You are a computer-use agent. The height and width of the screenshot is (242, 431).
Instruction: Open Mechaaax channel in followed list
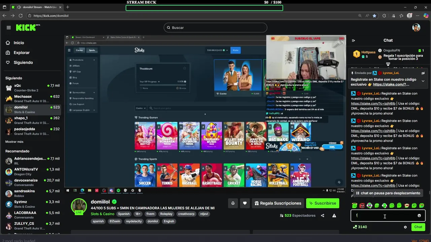32,99
